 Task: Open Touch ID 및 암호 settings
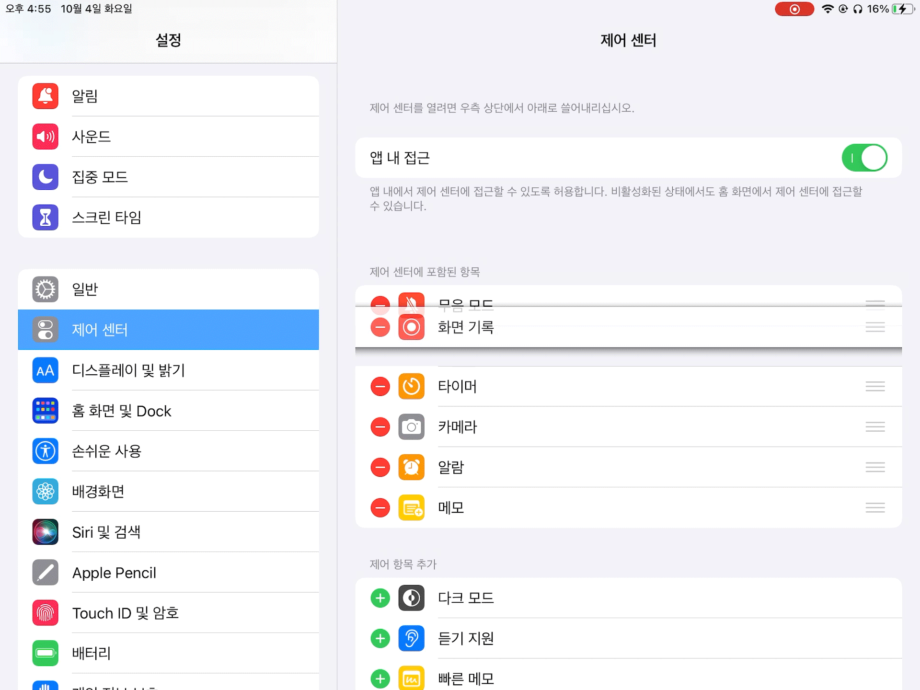coord(168,613)
